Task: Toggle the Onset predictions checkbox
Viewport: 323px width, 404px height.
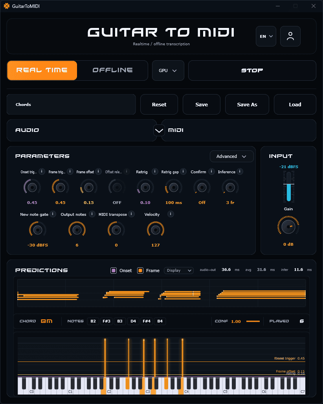Action: pos(114,271)
